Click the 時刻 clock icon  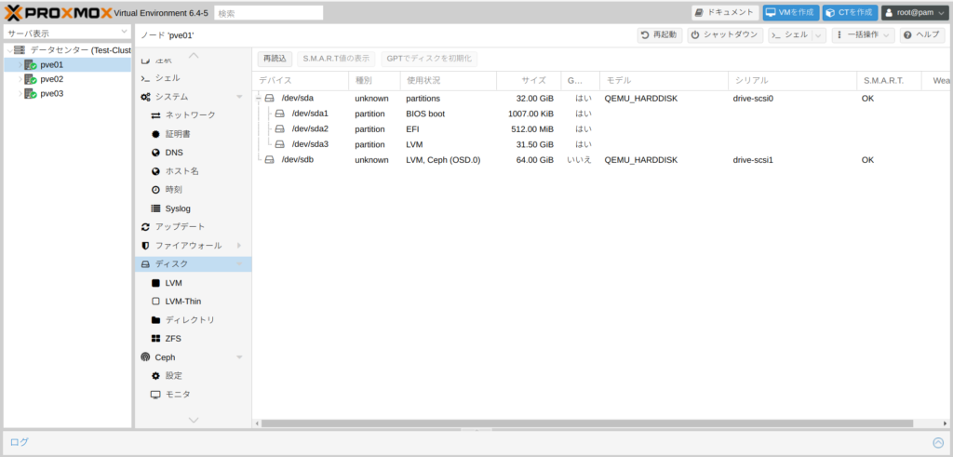155,190
